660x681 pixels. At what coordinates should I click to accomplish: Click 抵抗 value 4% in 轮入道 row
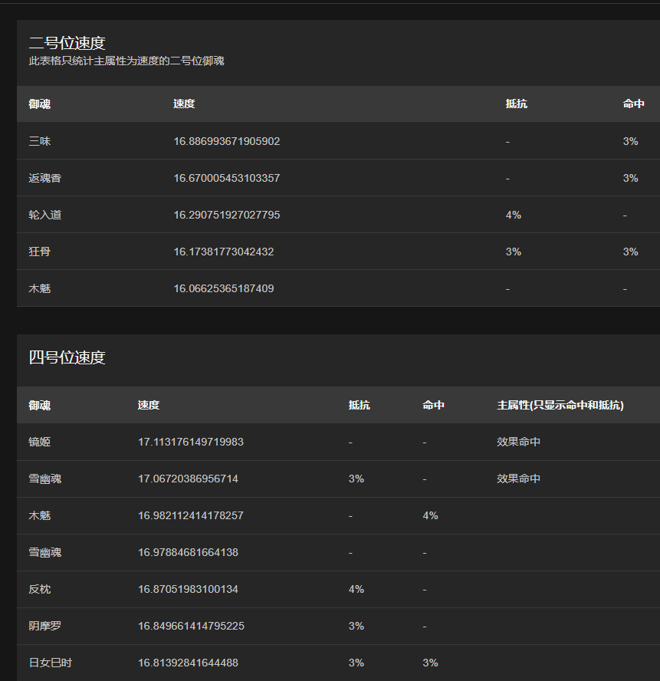pos(514,215)
